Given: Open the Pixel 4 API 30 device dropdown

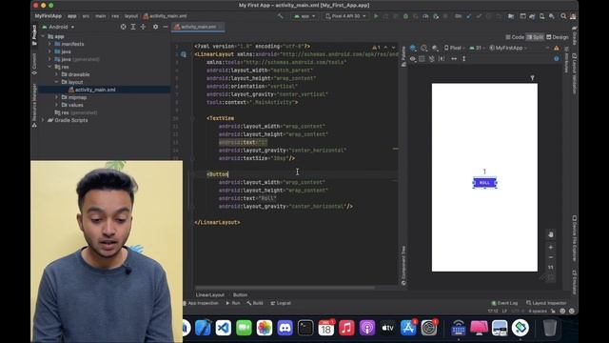Looking at the screenshot, I should click(345, 16).
